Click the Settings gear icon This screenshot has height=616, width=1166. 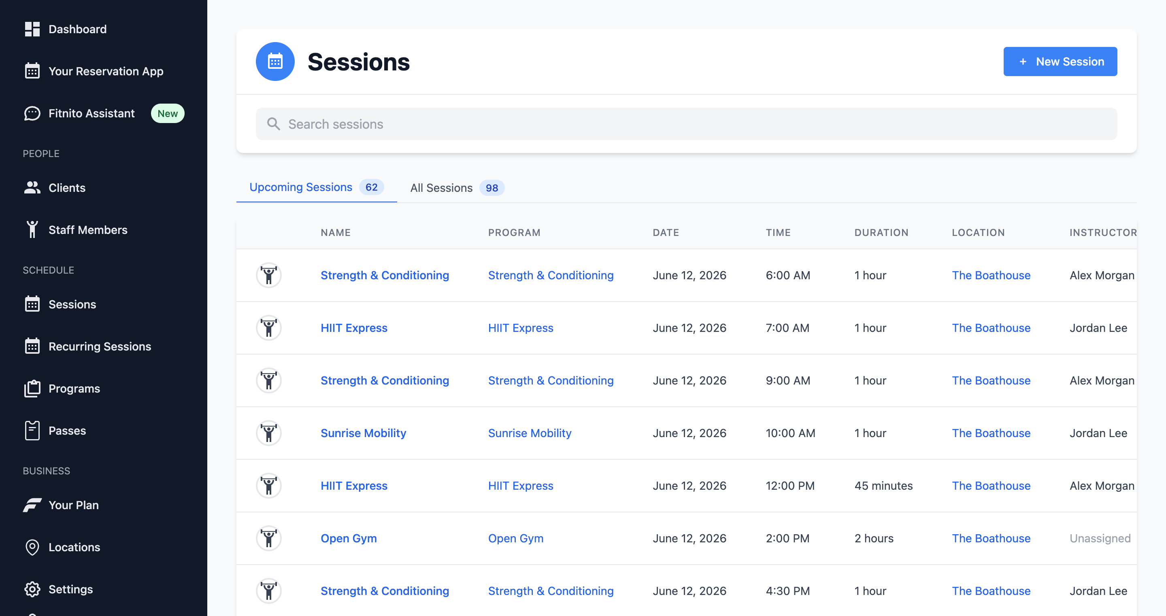(x=32, y=589)
